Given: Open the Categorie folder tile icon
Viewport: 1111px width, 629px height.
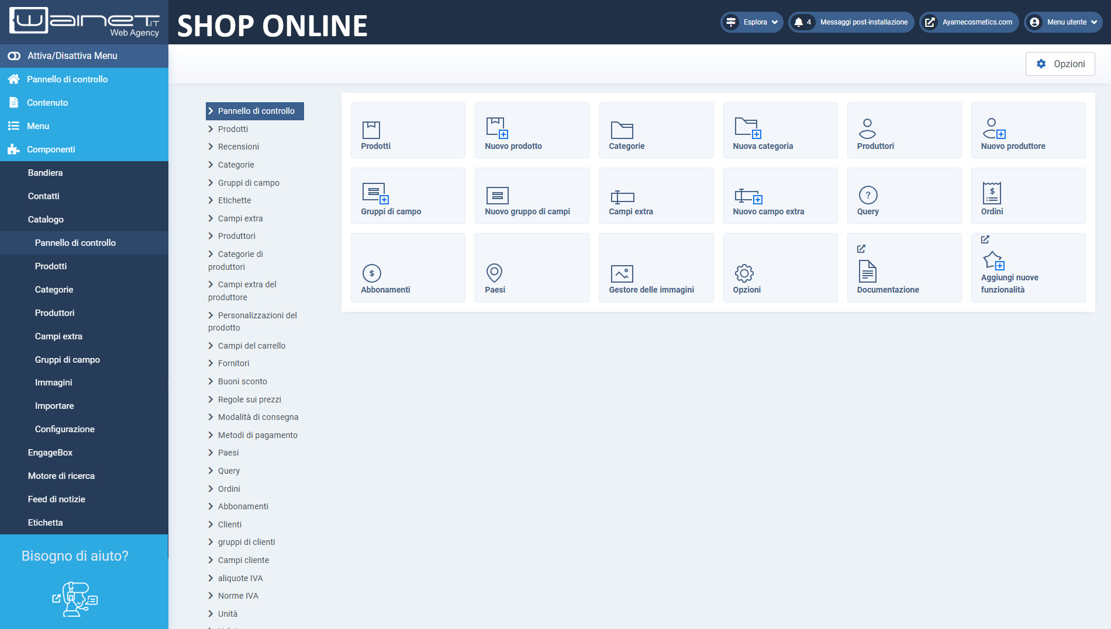Looking at the screenshot, I should pos(622,130).
